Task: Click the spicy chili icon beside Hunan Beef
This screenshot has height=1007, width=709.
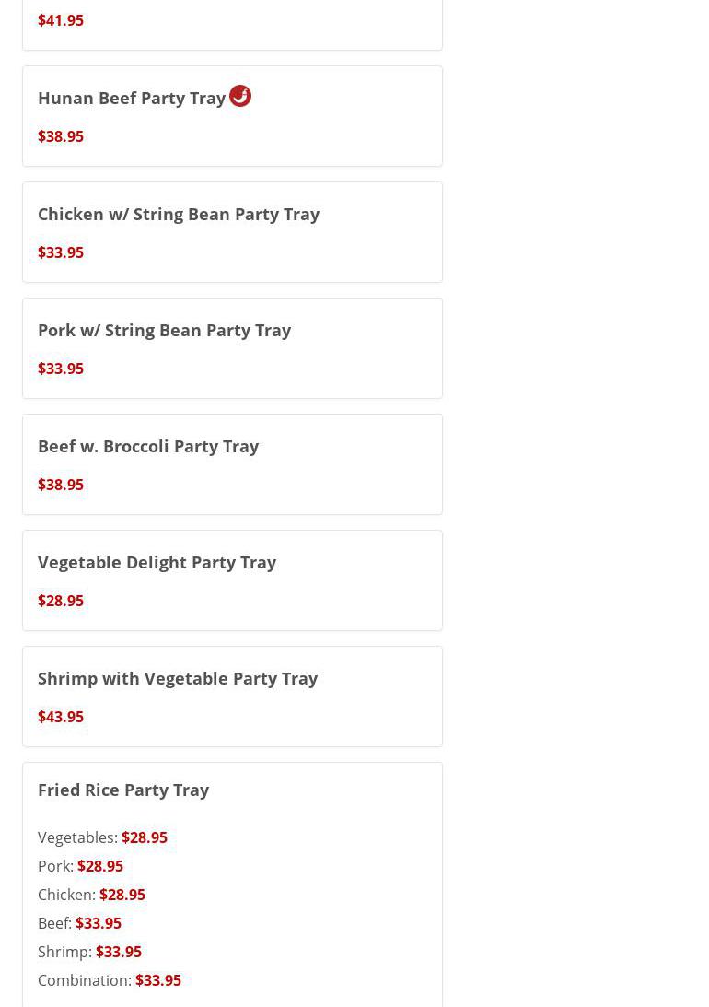Action: (x=240, y=96)
